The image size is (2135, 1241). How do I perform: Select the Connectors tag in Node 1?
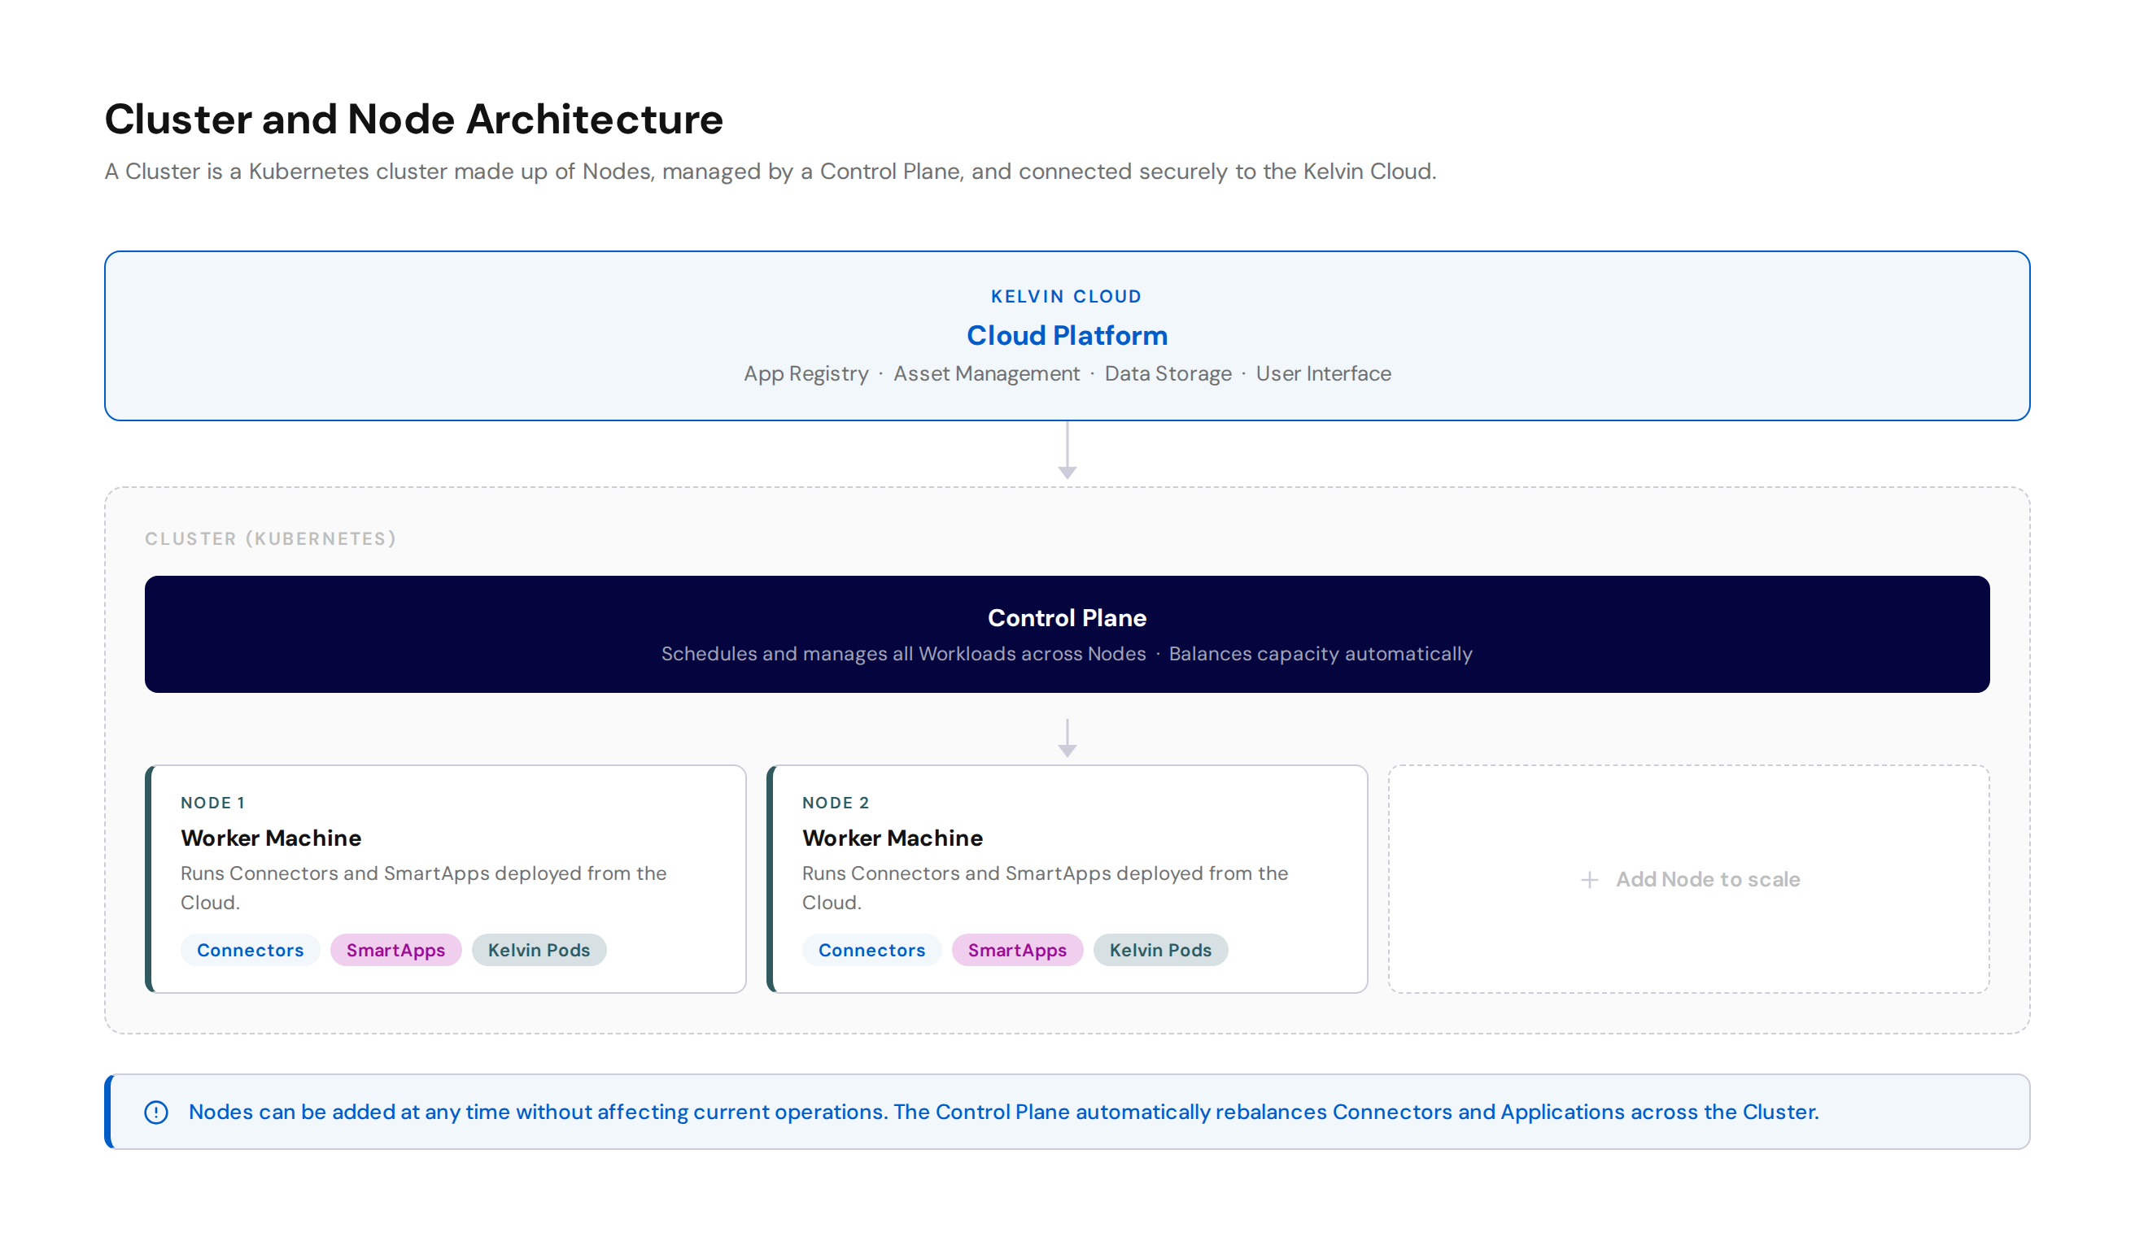click(250, 950)
